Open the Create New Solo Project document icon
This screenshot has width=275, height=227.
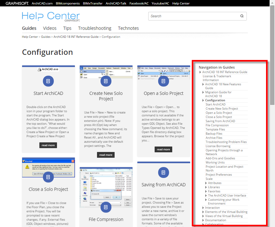coord(106,81)
